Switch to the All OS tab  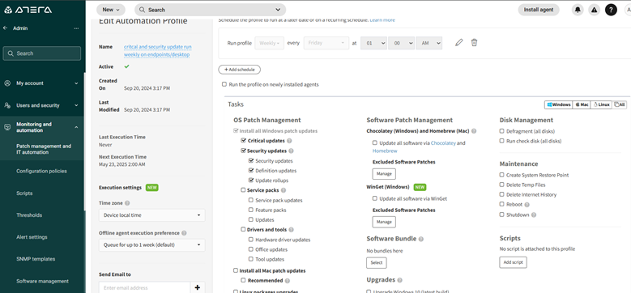[x=620, y=104]
